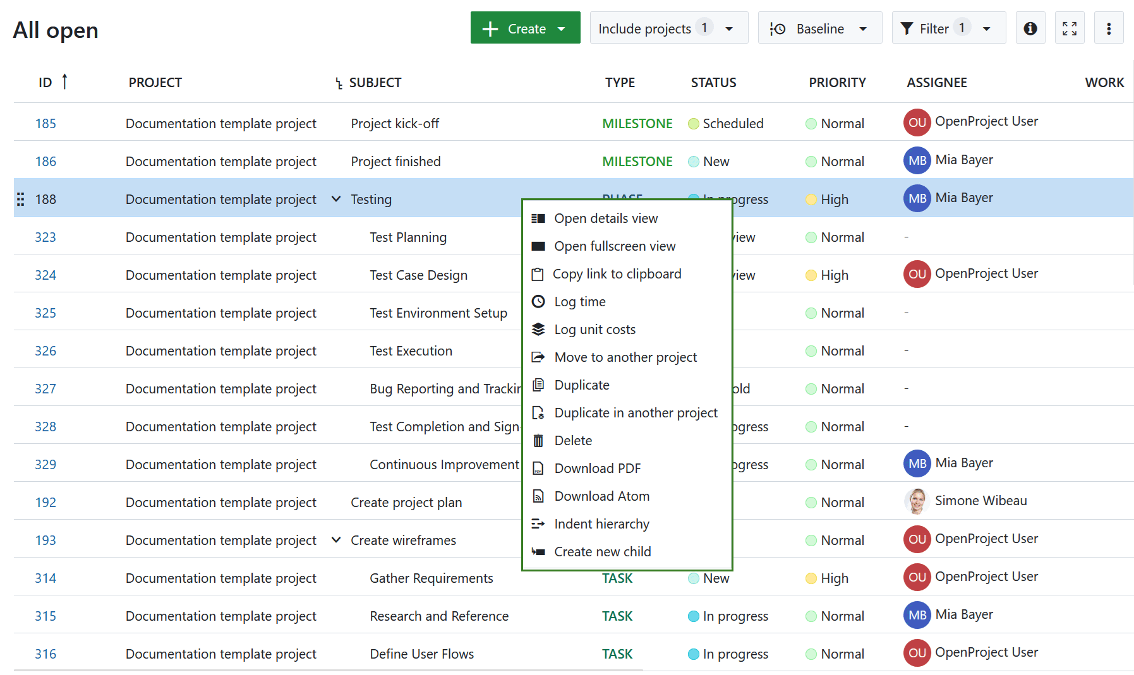1134x675 pixels.
Task: Click the Download PDF icon
Action: [x=538, y=468]
